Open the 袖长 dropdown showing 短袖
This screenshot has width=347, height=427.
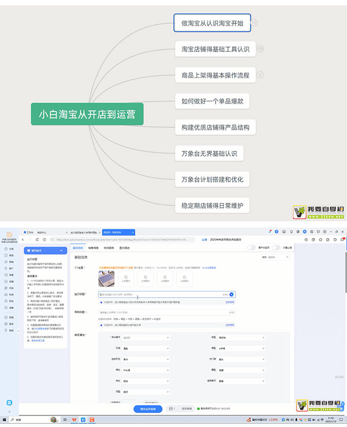[146, 381]
